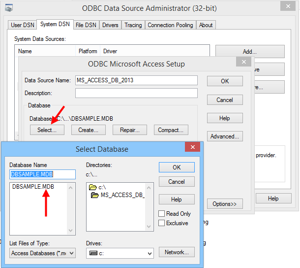
Task: Open Help in Select Database dialog
Action: click(177, 200)
